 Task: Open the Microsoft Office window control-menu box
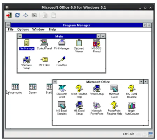point(55,82)
